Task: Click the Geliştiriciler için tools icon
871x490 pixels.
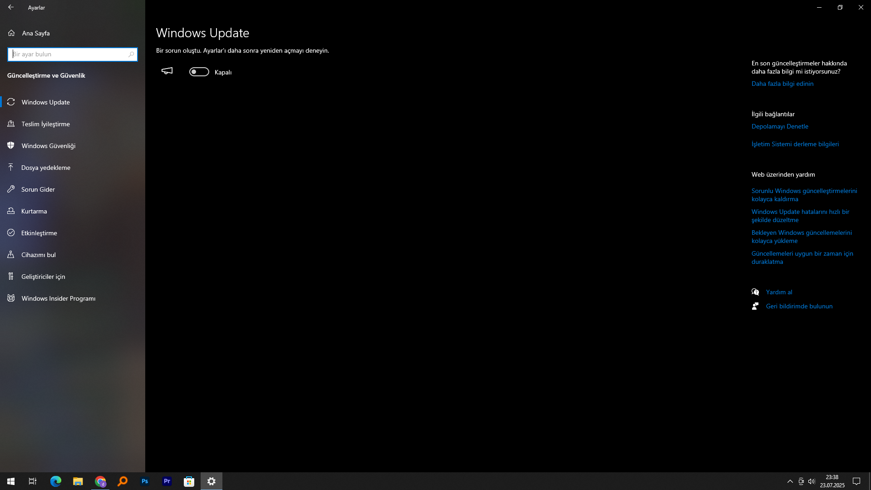Action: coord(11,277)
